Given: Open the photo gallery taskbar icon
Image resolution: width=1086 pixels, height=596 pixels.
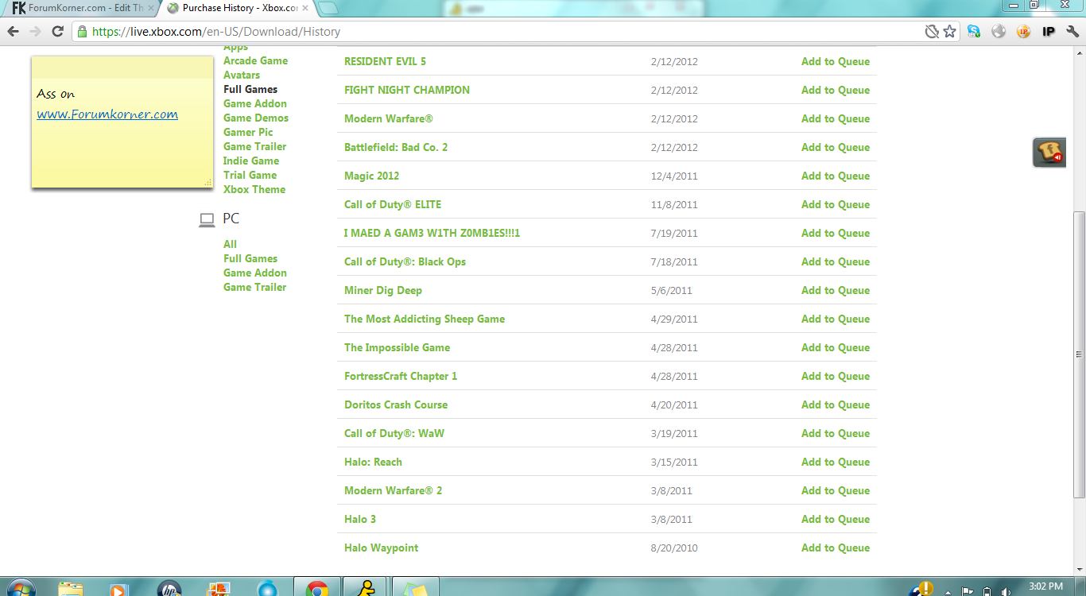Looking at the screenshot, I should (218, 589).
